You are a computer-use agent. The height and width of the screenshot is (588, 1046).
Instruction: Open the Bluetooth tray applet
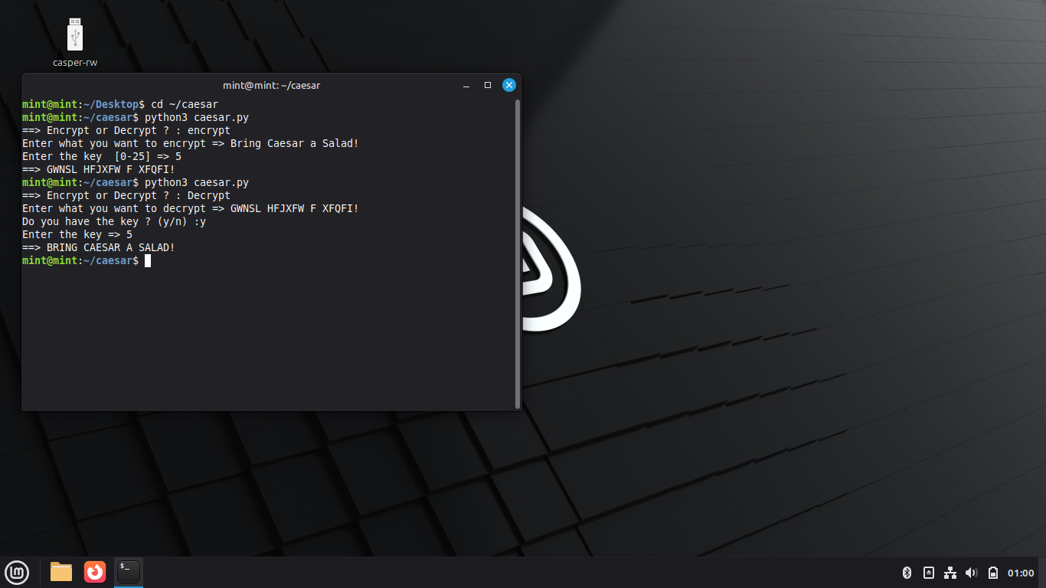907,573
